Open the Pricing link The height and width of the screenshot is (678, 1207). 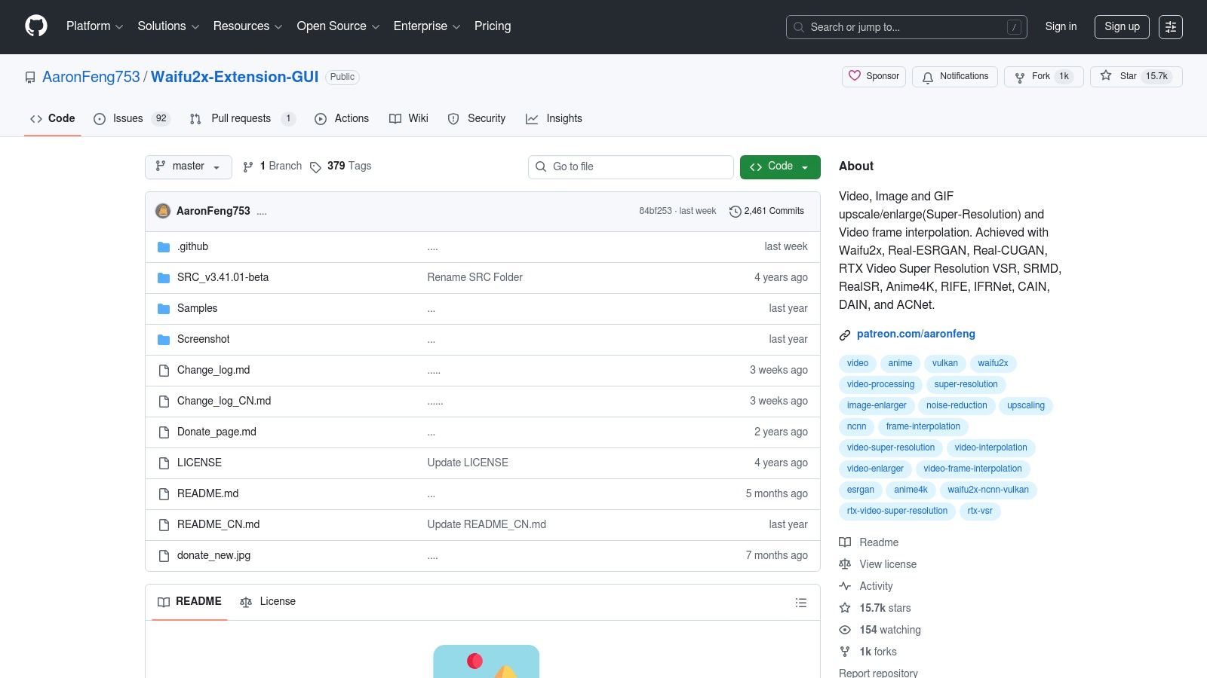[x=493, y=26]
